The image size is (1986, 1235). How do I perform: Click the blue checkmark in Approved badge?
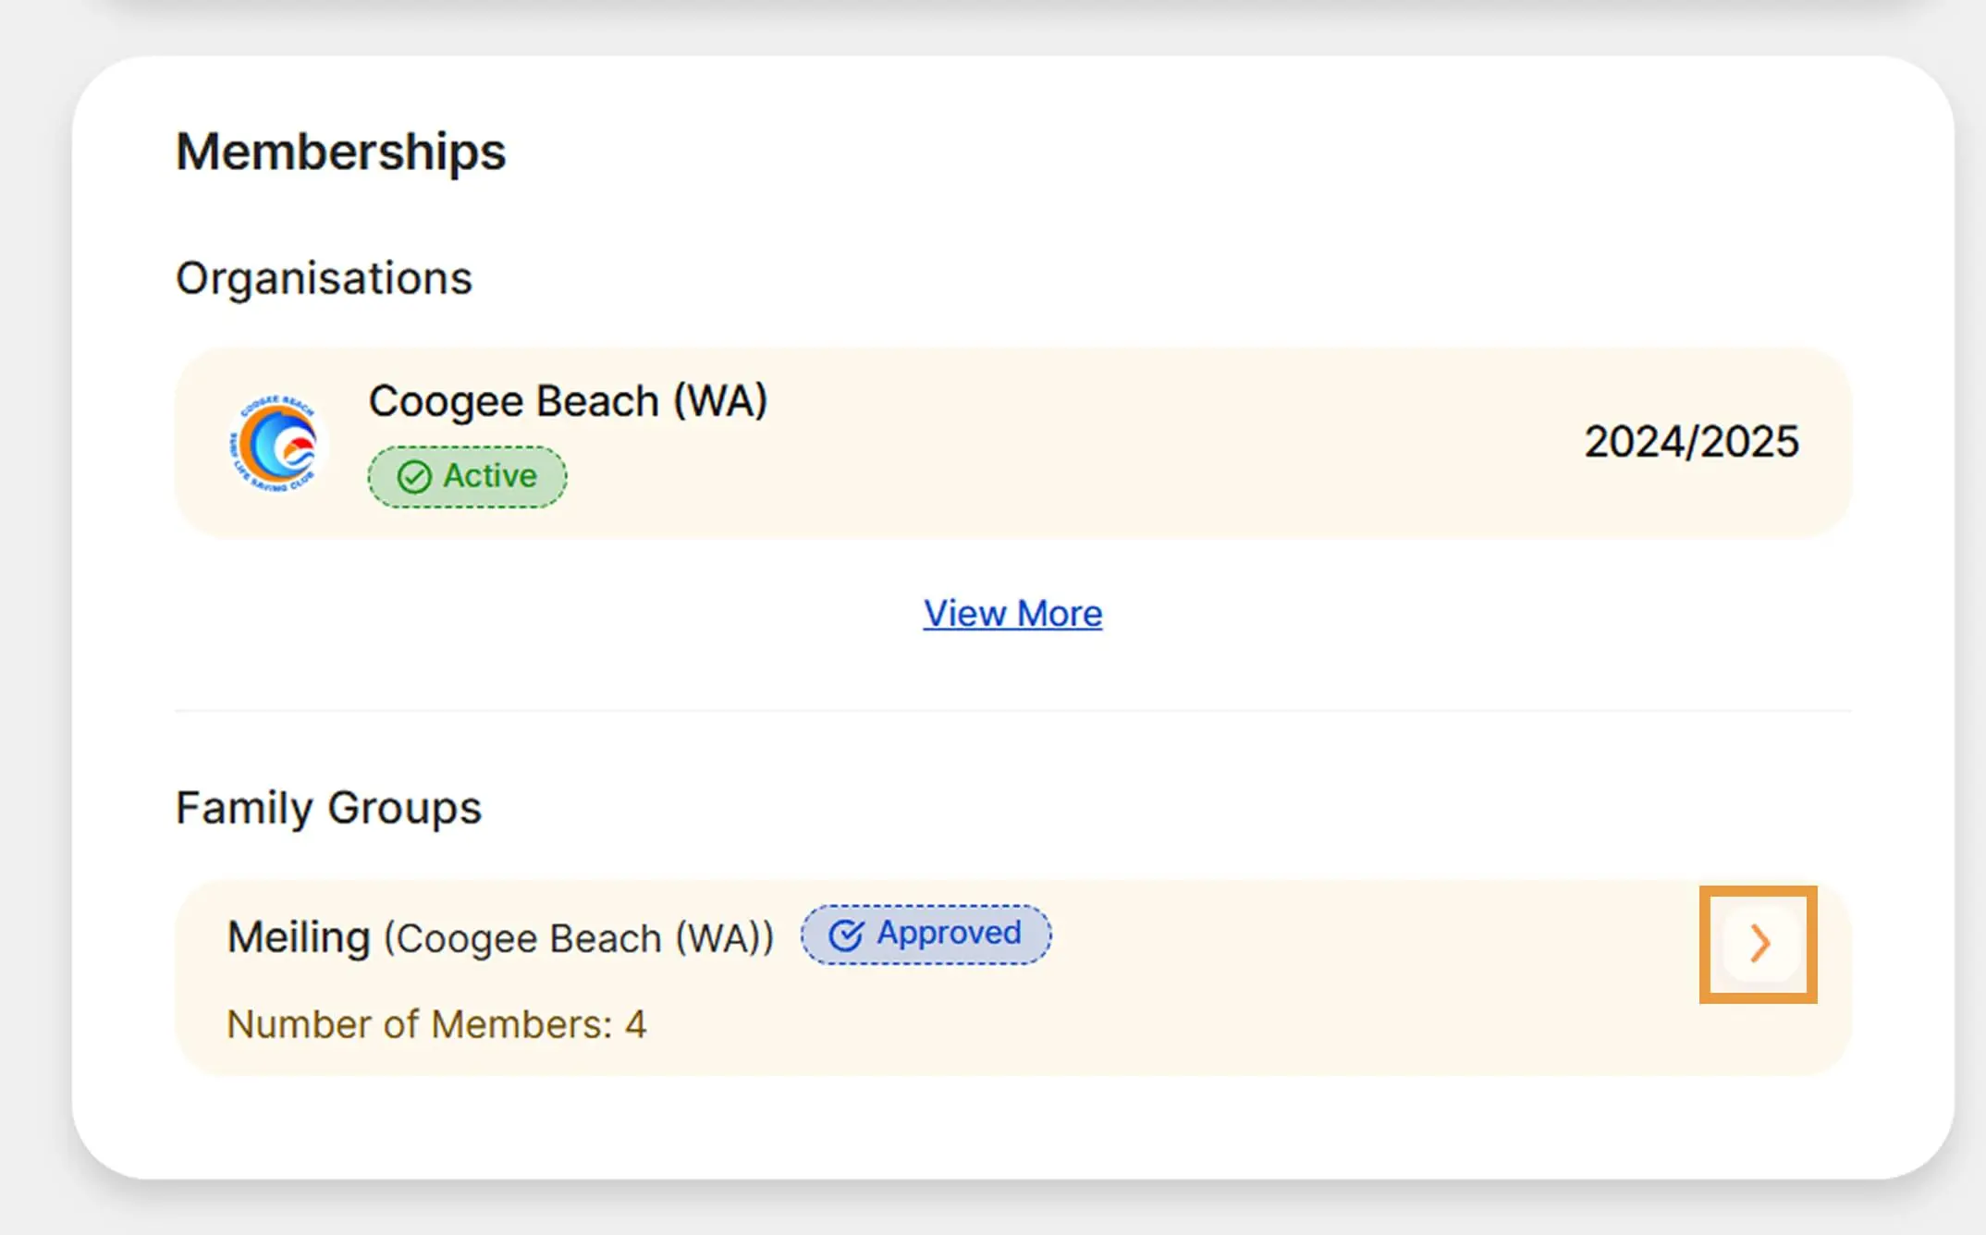pos(845,935)
